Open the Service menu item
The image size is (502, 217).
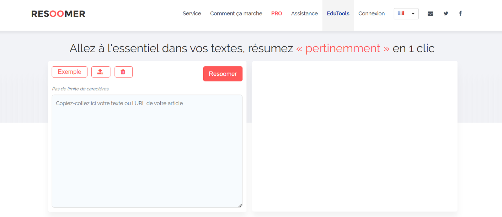192,13
